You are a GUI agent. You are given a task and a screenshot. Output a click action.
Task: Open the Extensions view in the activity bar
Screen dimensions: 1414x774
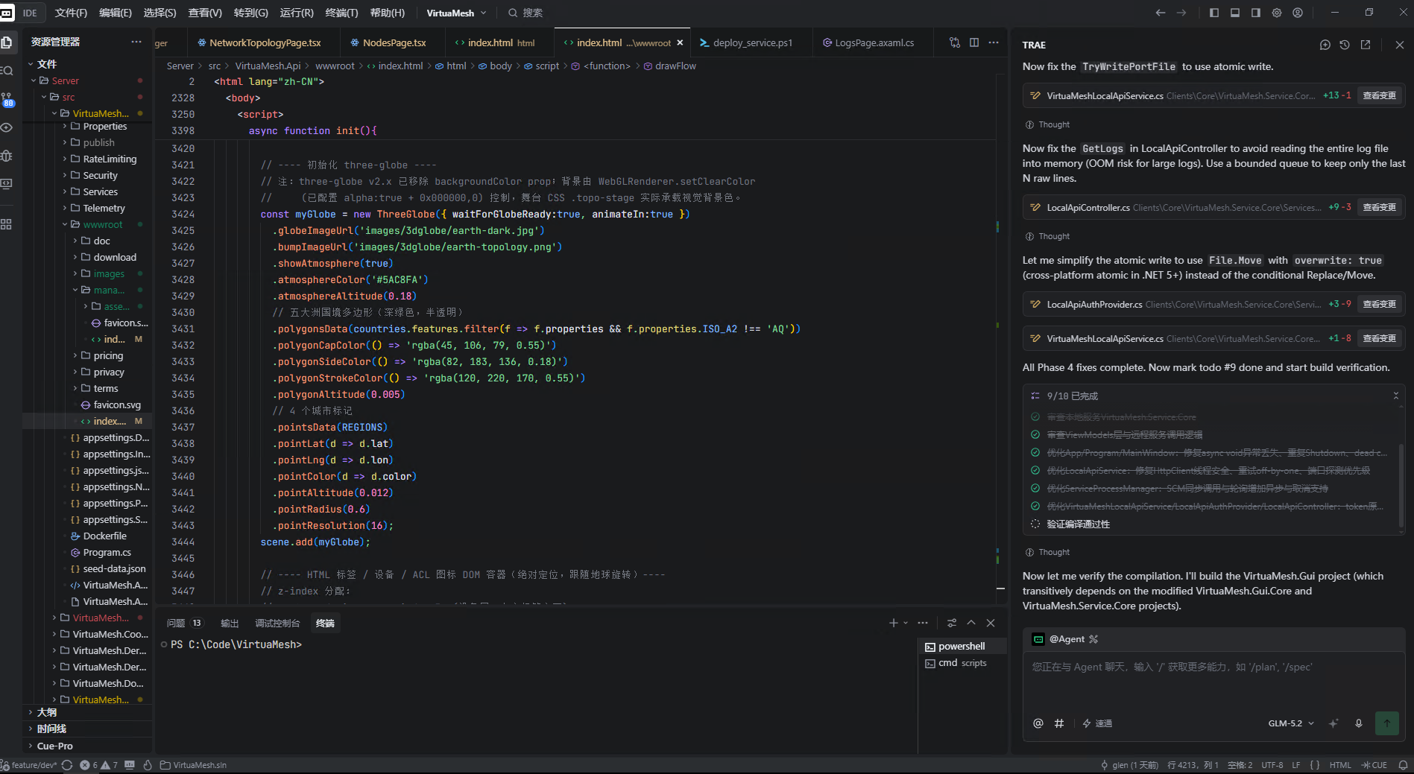tap(7, 223)
